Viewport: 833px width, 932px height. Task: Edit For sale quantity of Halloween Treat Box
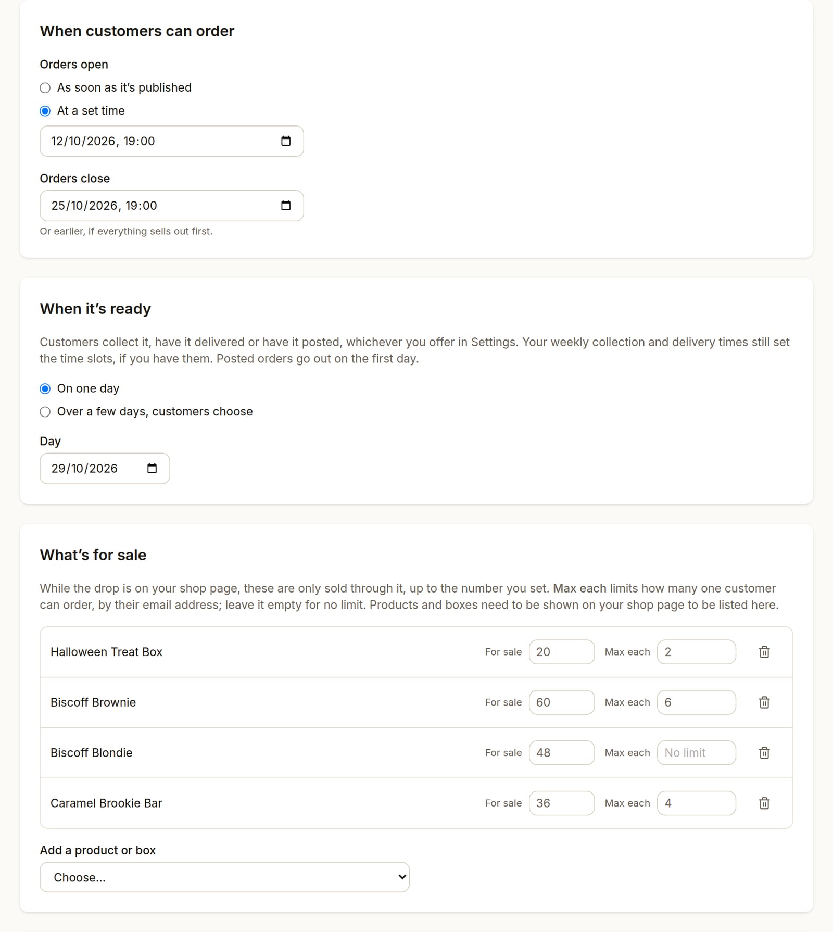(562, 652)
